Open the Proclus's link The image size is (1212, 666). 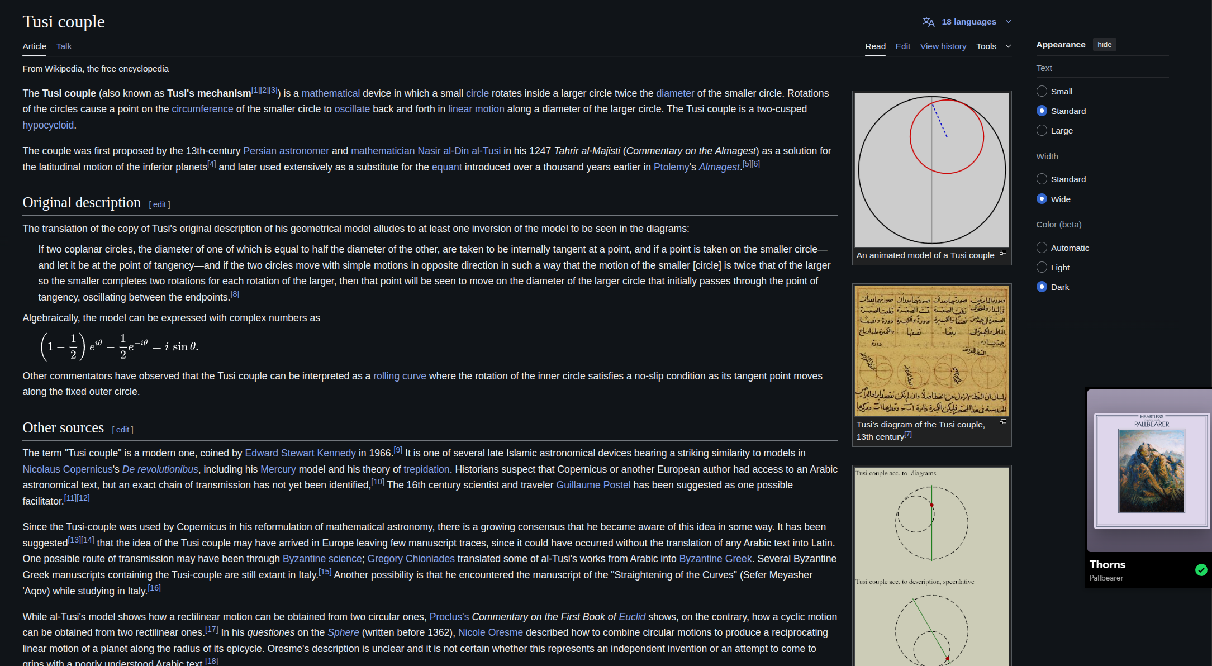click(x=449, y=617)
